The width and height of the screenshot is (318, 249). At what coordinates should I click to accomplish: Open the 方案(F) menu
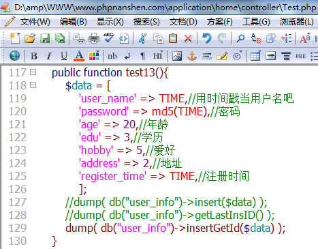pyautogui.click(x=219, y=22)
